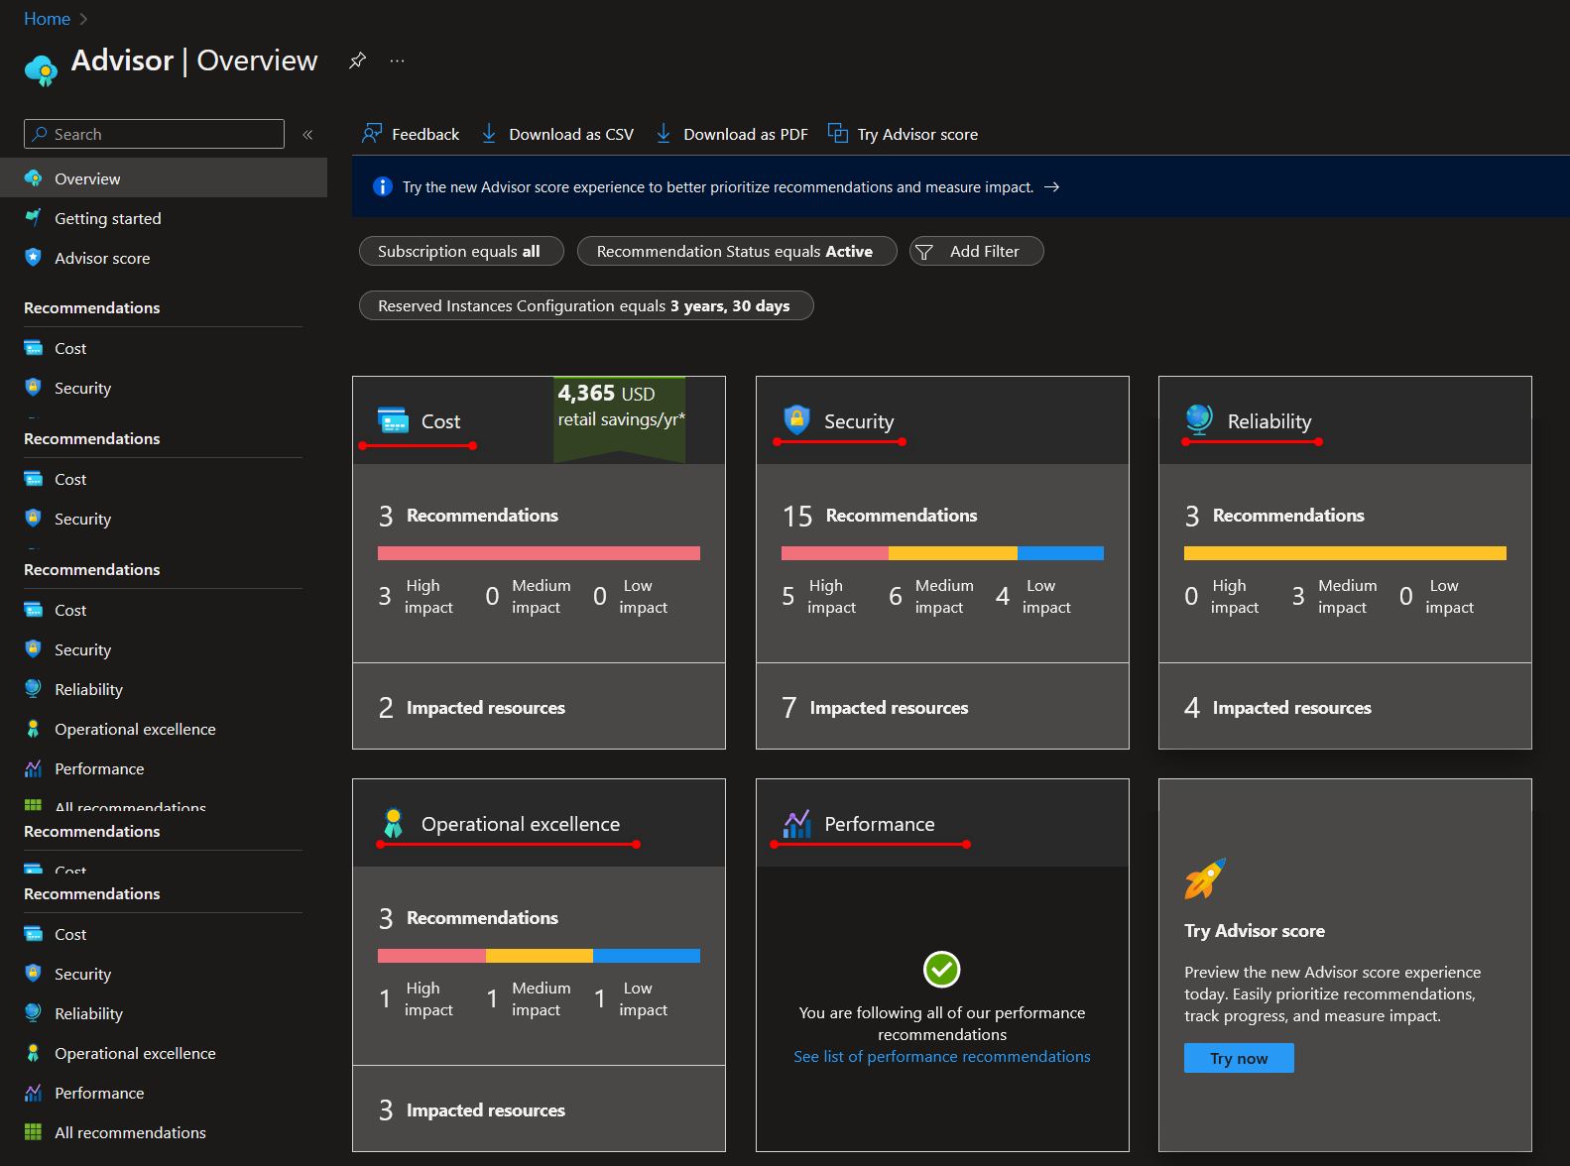Screen dimensions: 1570x1166
Task: Click the download arrow icon beside PDF
Action: (664, 133)
